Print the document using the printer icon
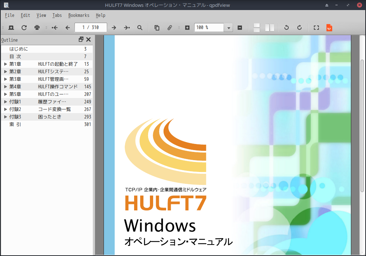This screenshot has height=256, width=366. coord(37,28)
